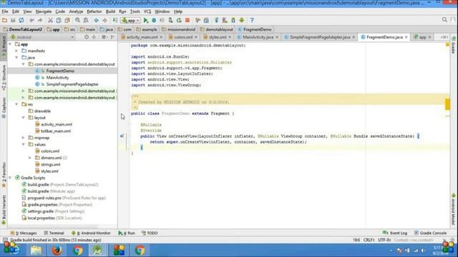The height and width of the screenshot is (257, 458).
Task: Open the VCS menu
Action: (147, 11)
